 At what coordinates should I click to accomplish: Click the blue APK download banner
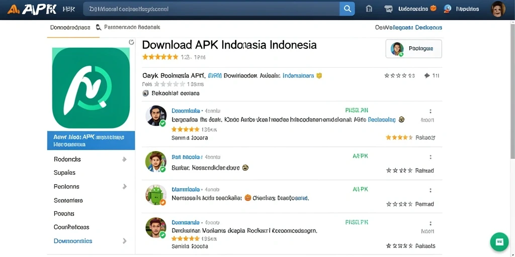(91, 141)
